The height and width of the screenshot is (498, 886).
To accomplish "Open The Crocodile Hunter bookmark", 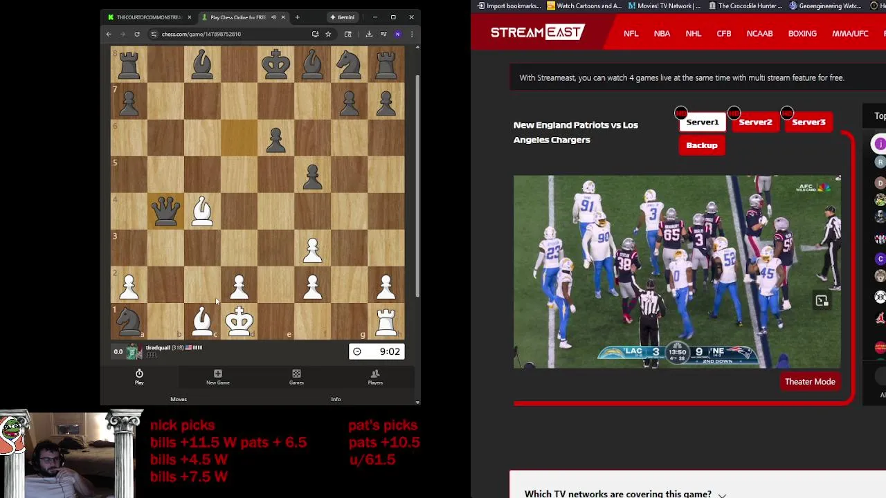I will 747,6.
